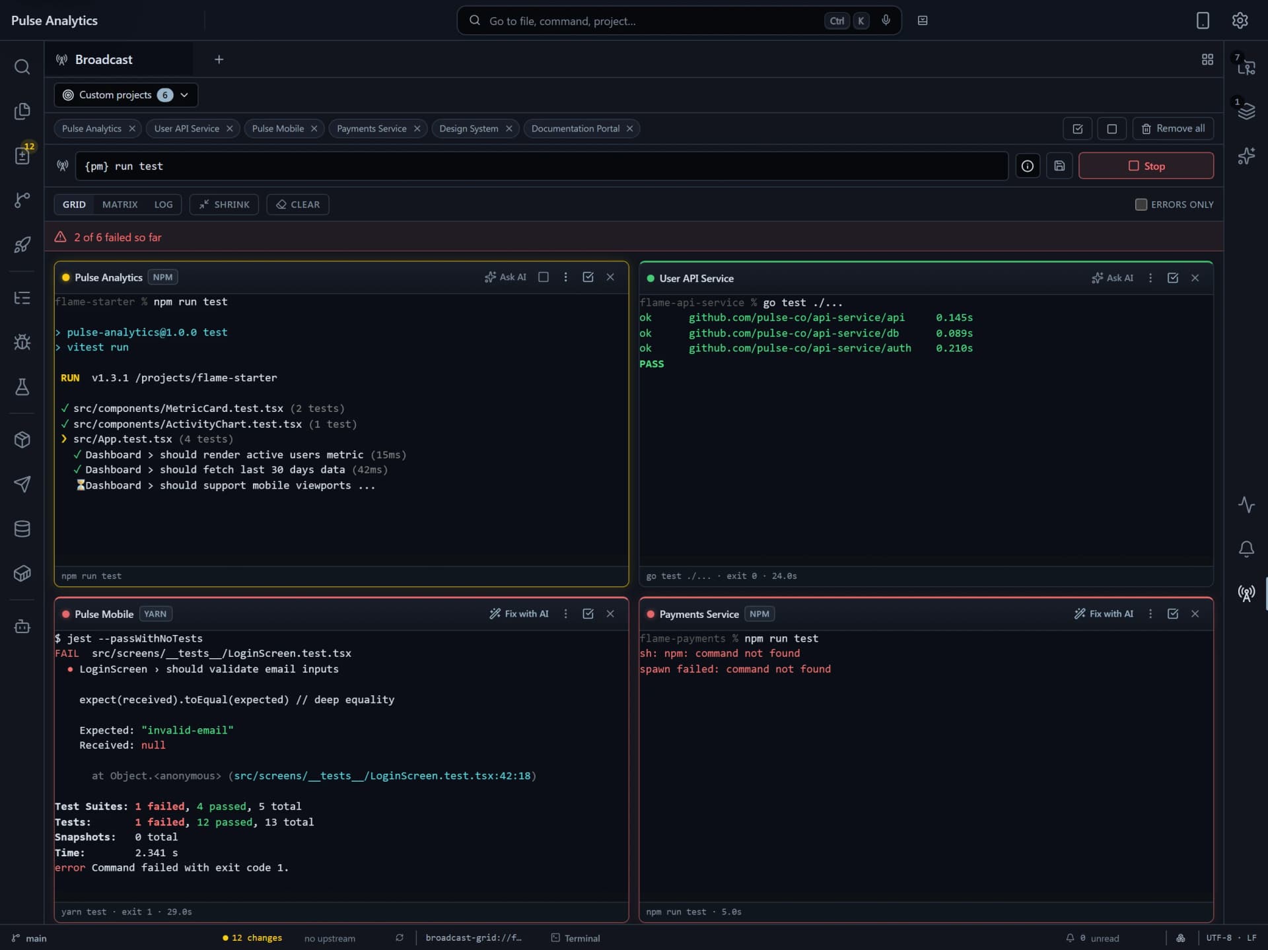Select all projects with the check icon

click(1077, 129)
